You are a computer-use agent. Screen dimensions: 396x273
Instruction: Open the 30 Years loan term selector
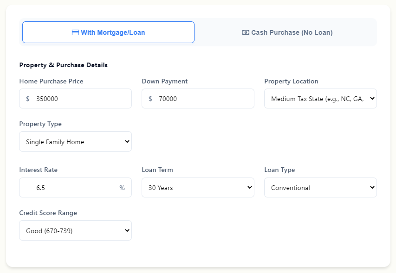pos(198,187)
